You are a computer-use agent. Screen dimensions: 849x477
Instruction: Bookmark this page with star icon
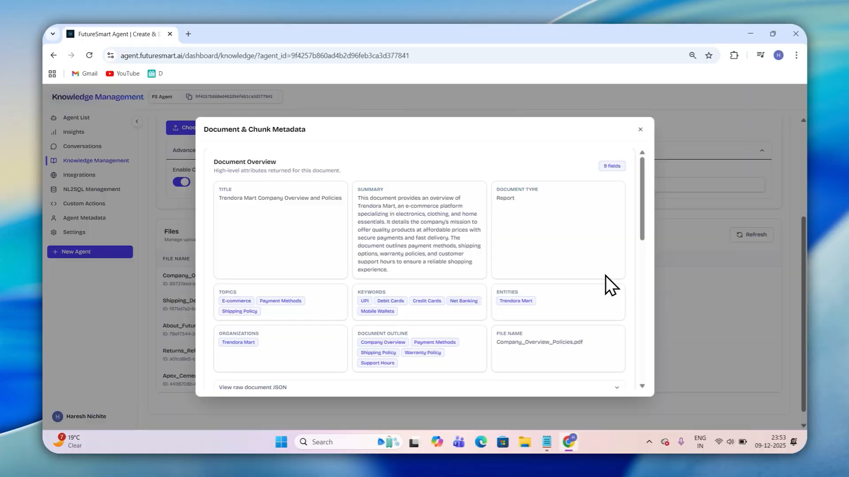point(709,55)
